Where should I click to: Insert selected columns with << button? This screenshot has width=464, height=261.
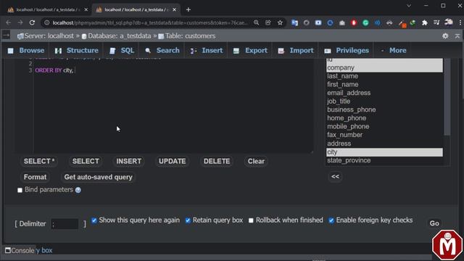click(x=335, y=177)
